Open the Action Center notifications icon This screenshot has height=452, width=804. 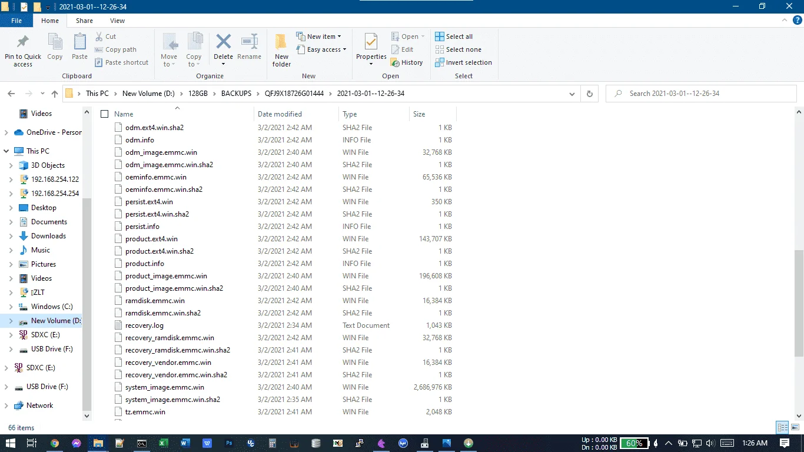coord(785,443)
